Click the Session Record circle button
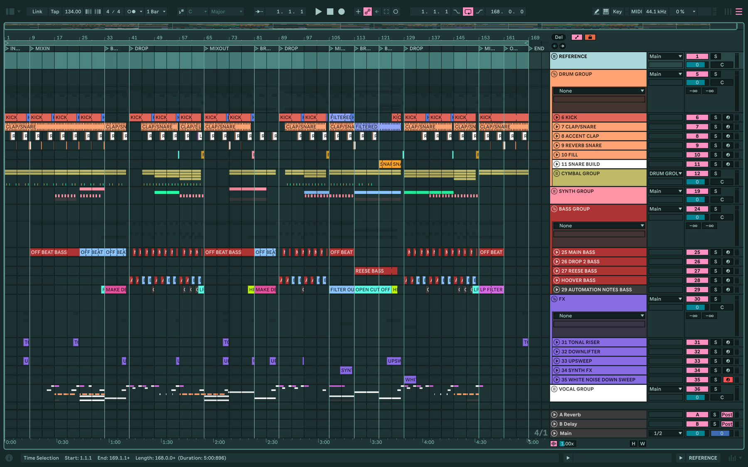Image resolution: width=748 pixels, height=467 pixels. [396, 12]
